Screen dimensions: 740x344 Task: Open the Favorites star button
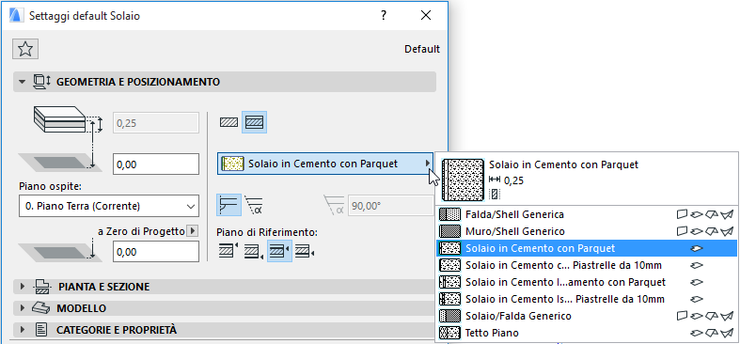25,49
